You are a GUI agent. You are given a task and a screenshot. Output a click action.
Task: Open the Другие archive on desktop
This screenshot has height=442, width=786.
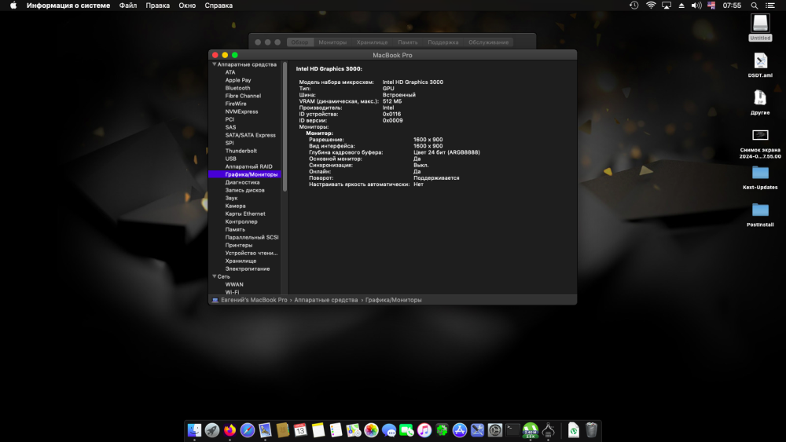[x=760, y=103]
